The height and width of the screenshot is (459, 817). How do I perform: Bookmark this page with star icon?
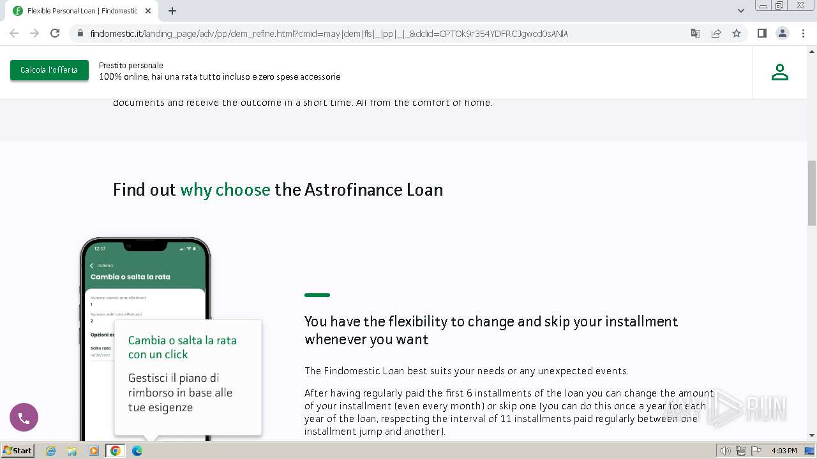click(737, 33)
